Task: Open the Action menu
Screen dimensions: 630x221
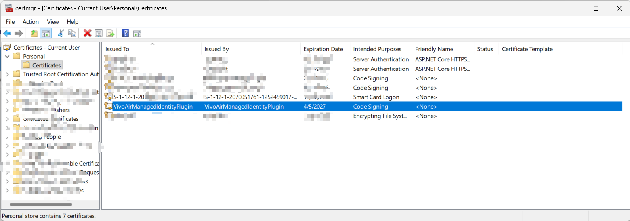Action: tap(31, 22)
